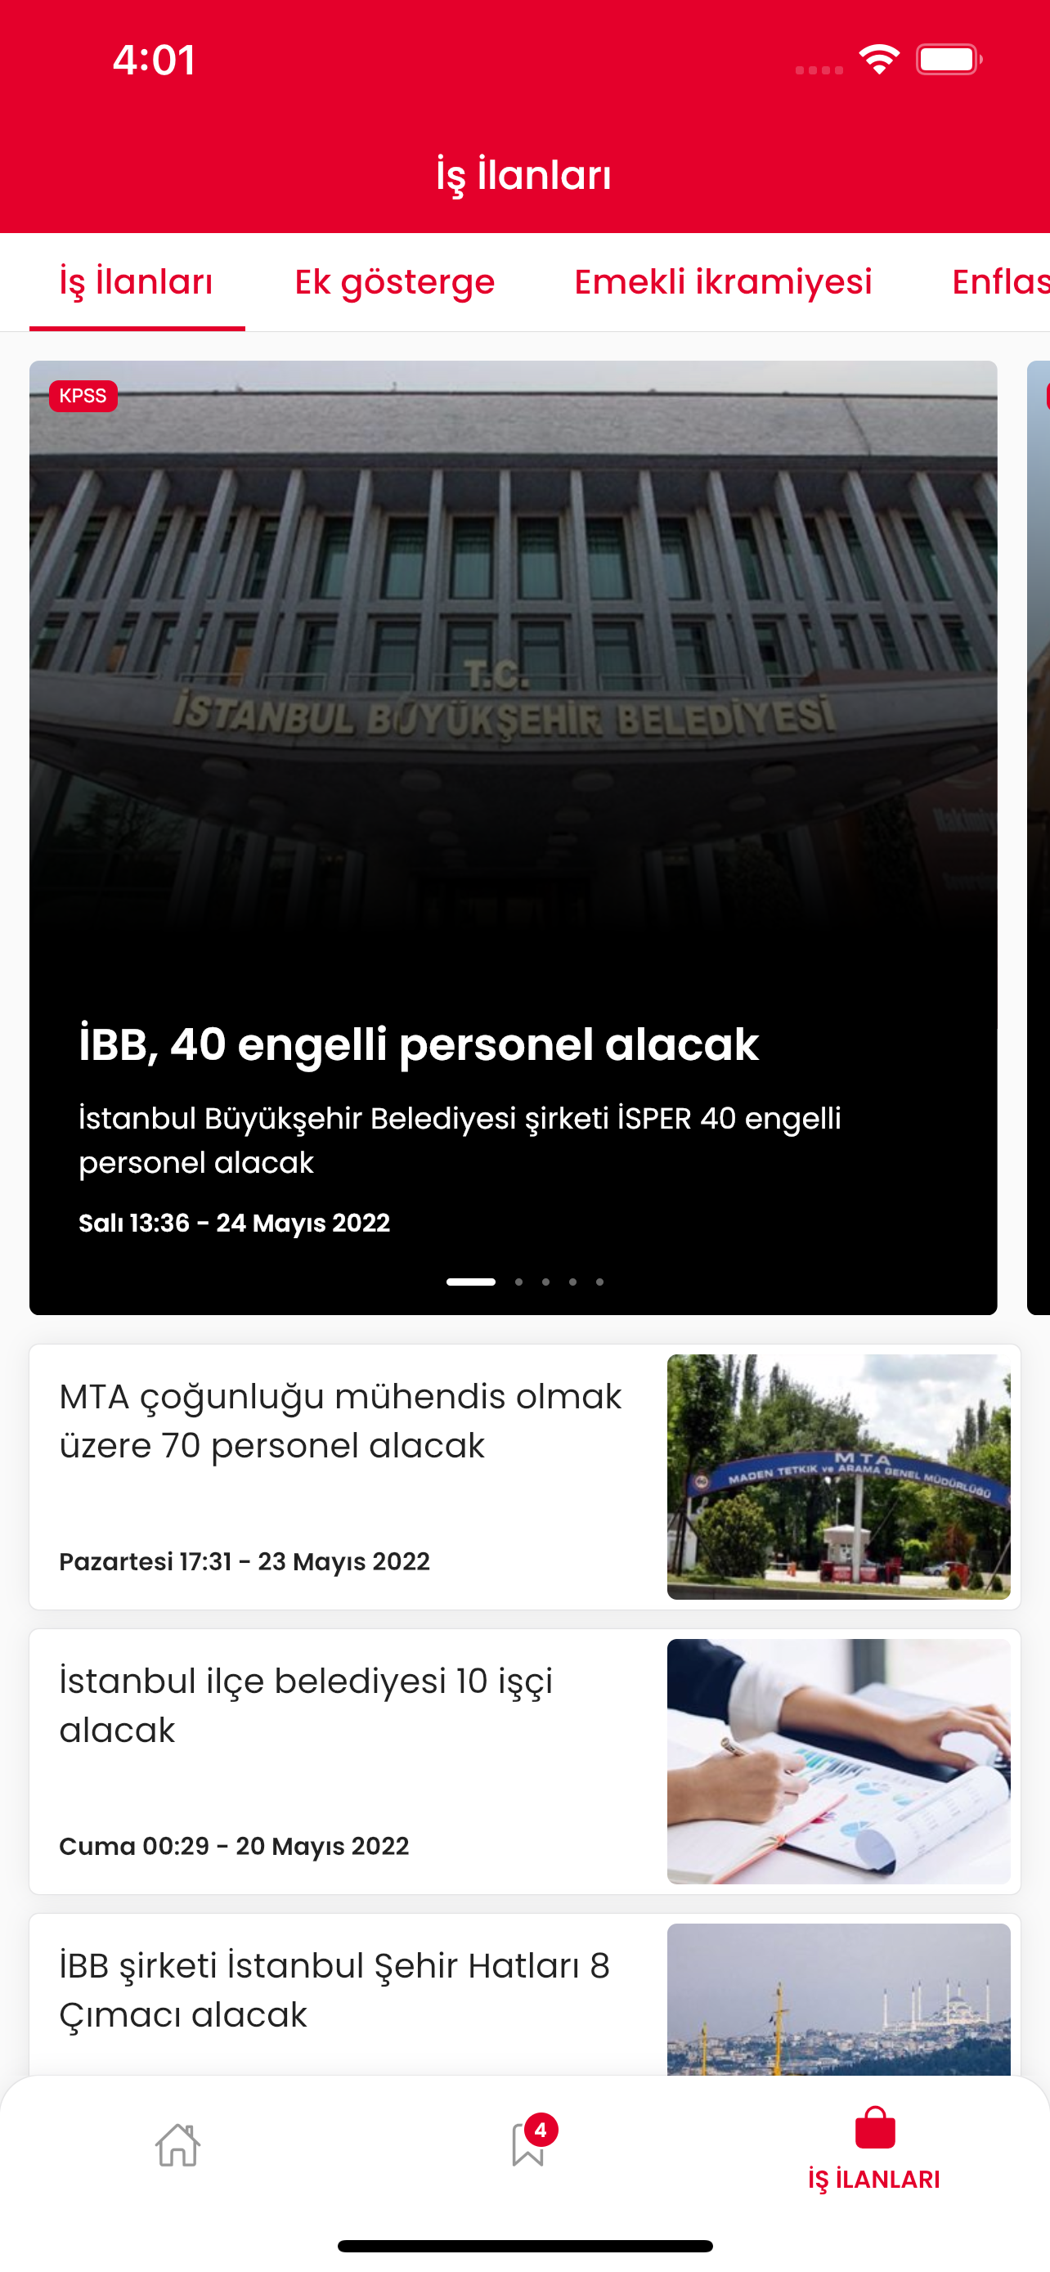This screenshot has height=2272, width=1050.
Task: Tap the next featured card peeking at right
Action: click(x=1039, y=837)
